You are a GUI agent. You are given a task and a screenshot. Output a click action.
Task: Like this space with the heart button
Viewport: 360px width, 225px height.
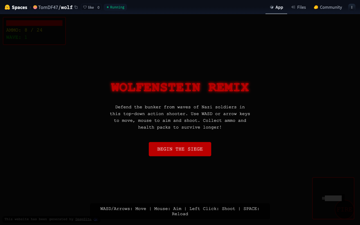pos(89,7)
